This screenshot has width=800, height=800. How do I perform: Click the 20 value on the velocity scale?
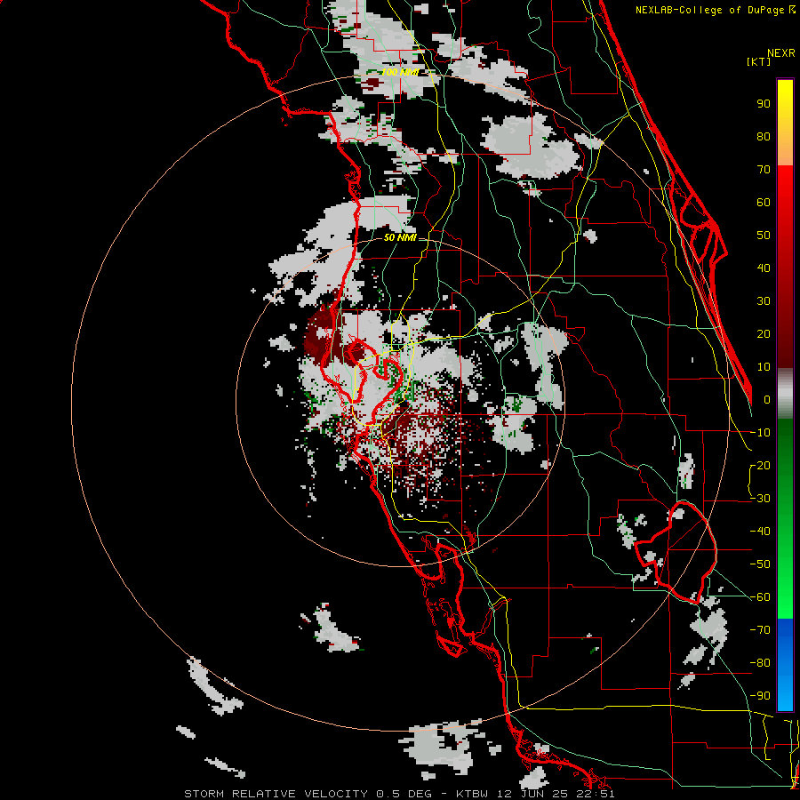(x=764, y=333)
